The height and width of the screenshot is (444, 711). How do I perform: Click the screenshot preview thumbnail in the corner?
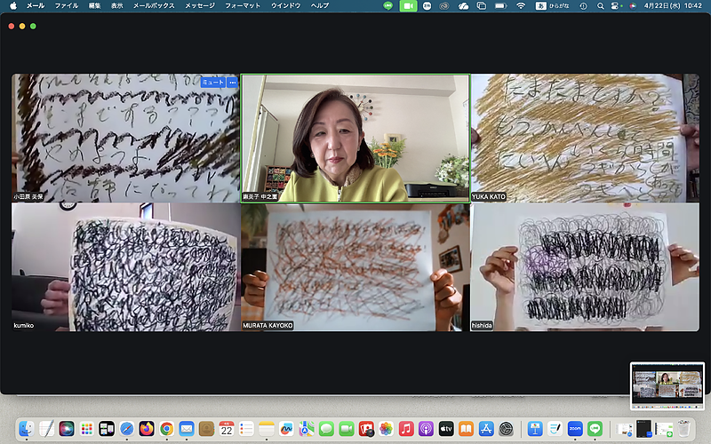pyautogui.click(x=667, y=385)
